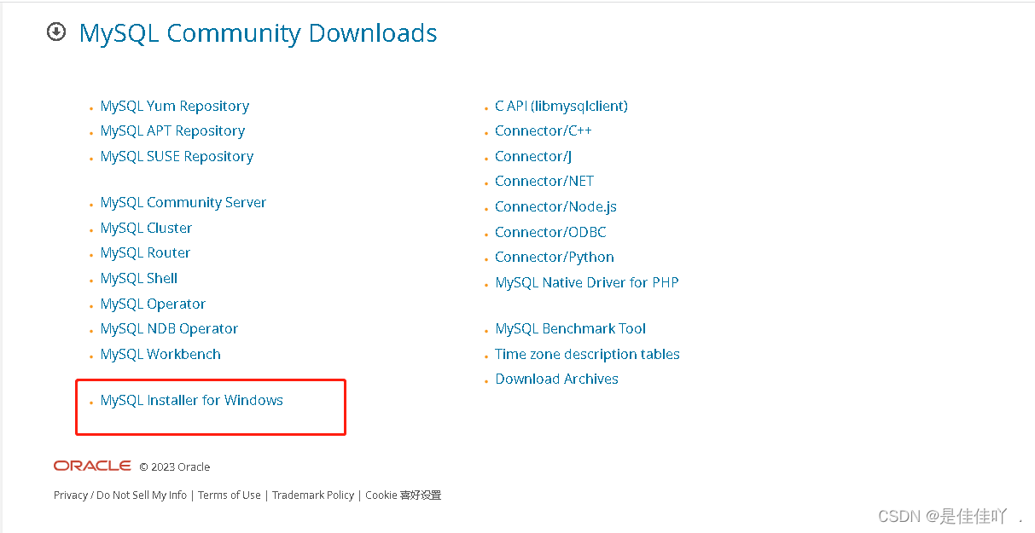Open the Connector/ODBC link
The image size is (1035, 533).
[550, 232]
